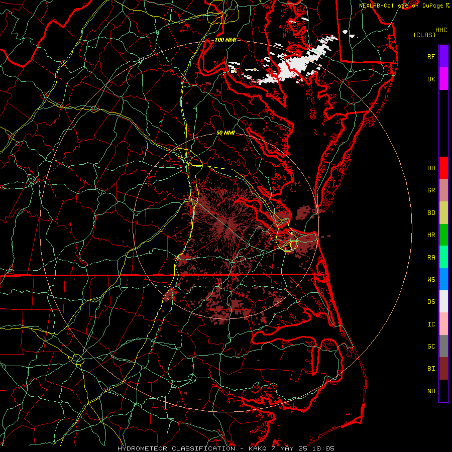This screenshot has width=452, height=452.
Task: Click the GC gray legend color block
Action: tap(443, 346)
